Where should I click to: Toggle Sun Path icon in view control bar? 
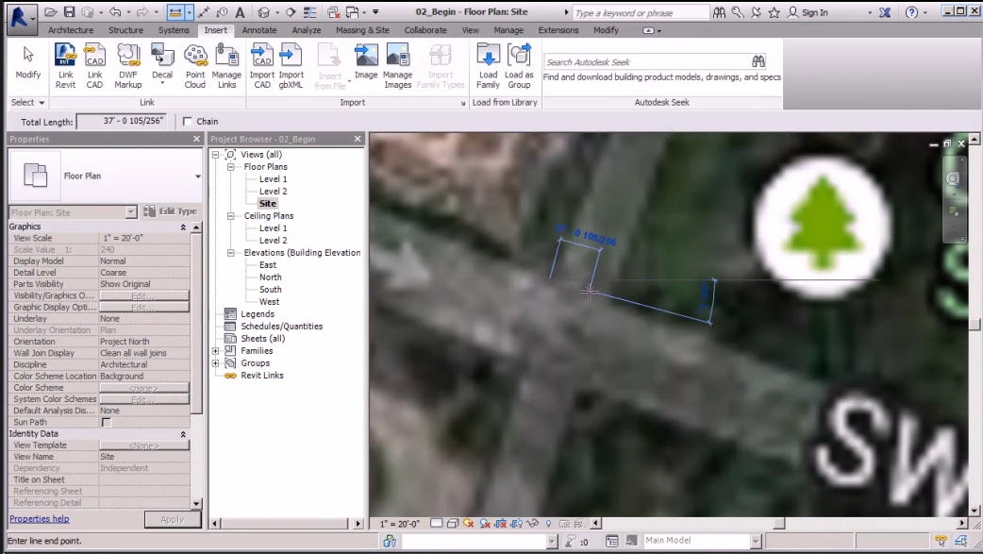tap(468, 523)
